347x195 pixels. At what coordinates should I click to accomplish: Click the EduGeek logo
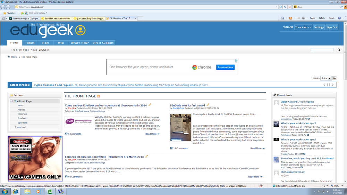click(x=48, y=30)
